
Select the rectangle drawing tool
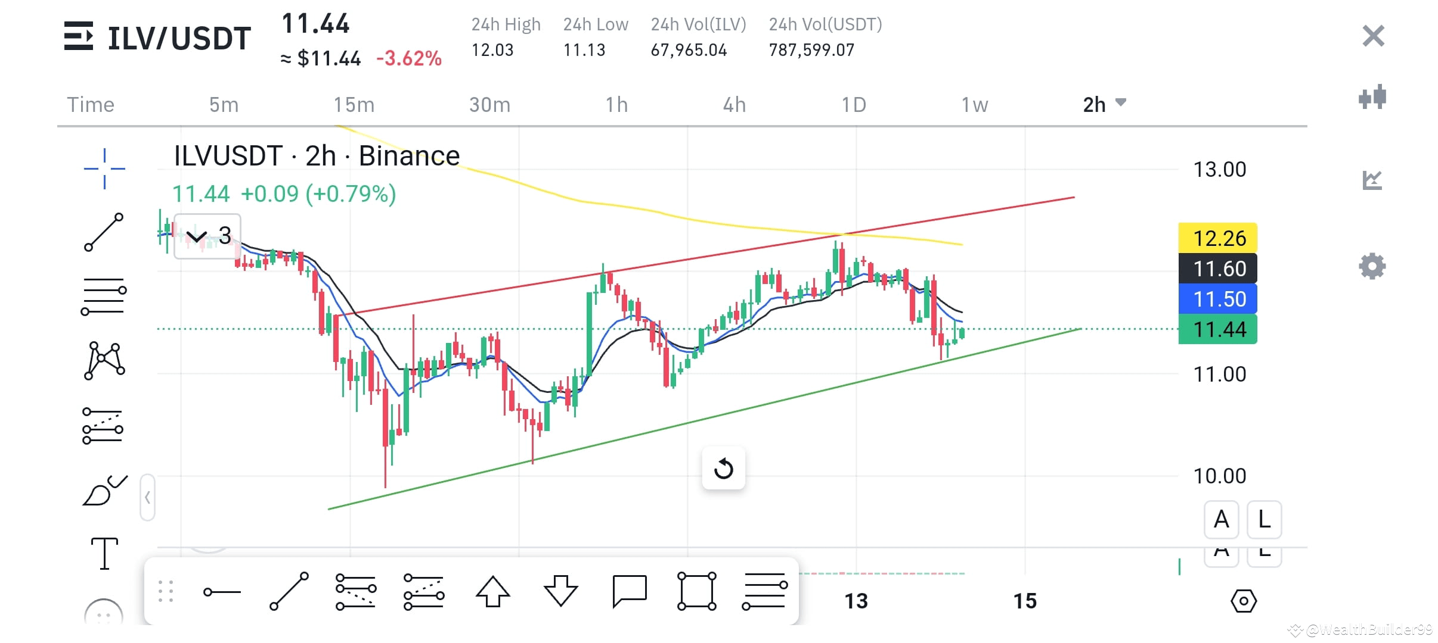click(x=696, y=592)
